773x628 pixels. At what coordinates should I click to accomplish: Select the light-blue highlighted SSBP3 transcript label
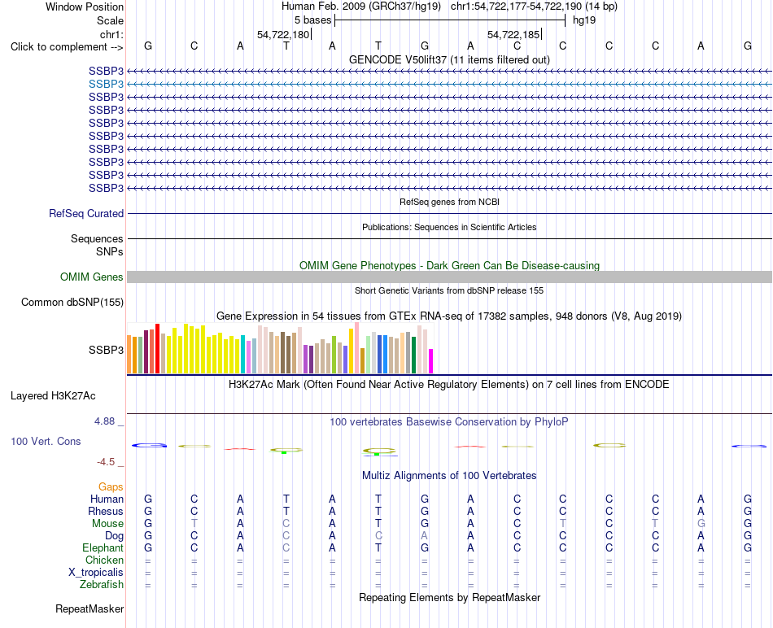pyautogui.click(x=106, y=85)
